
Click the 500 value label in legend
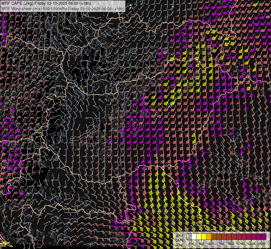pos(211,243)
